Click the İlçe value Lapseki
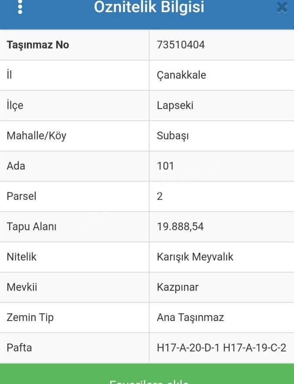The height and width of the screenshot is (384, 294). [x=175, y=106]
